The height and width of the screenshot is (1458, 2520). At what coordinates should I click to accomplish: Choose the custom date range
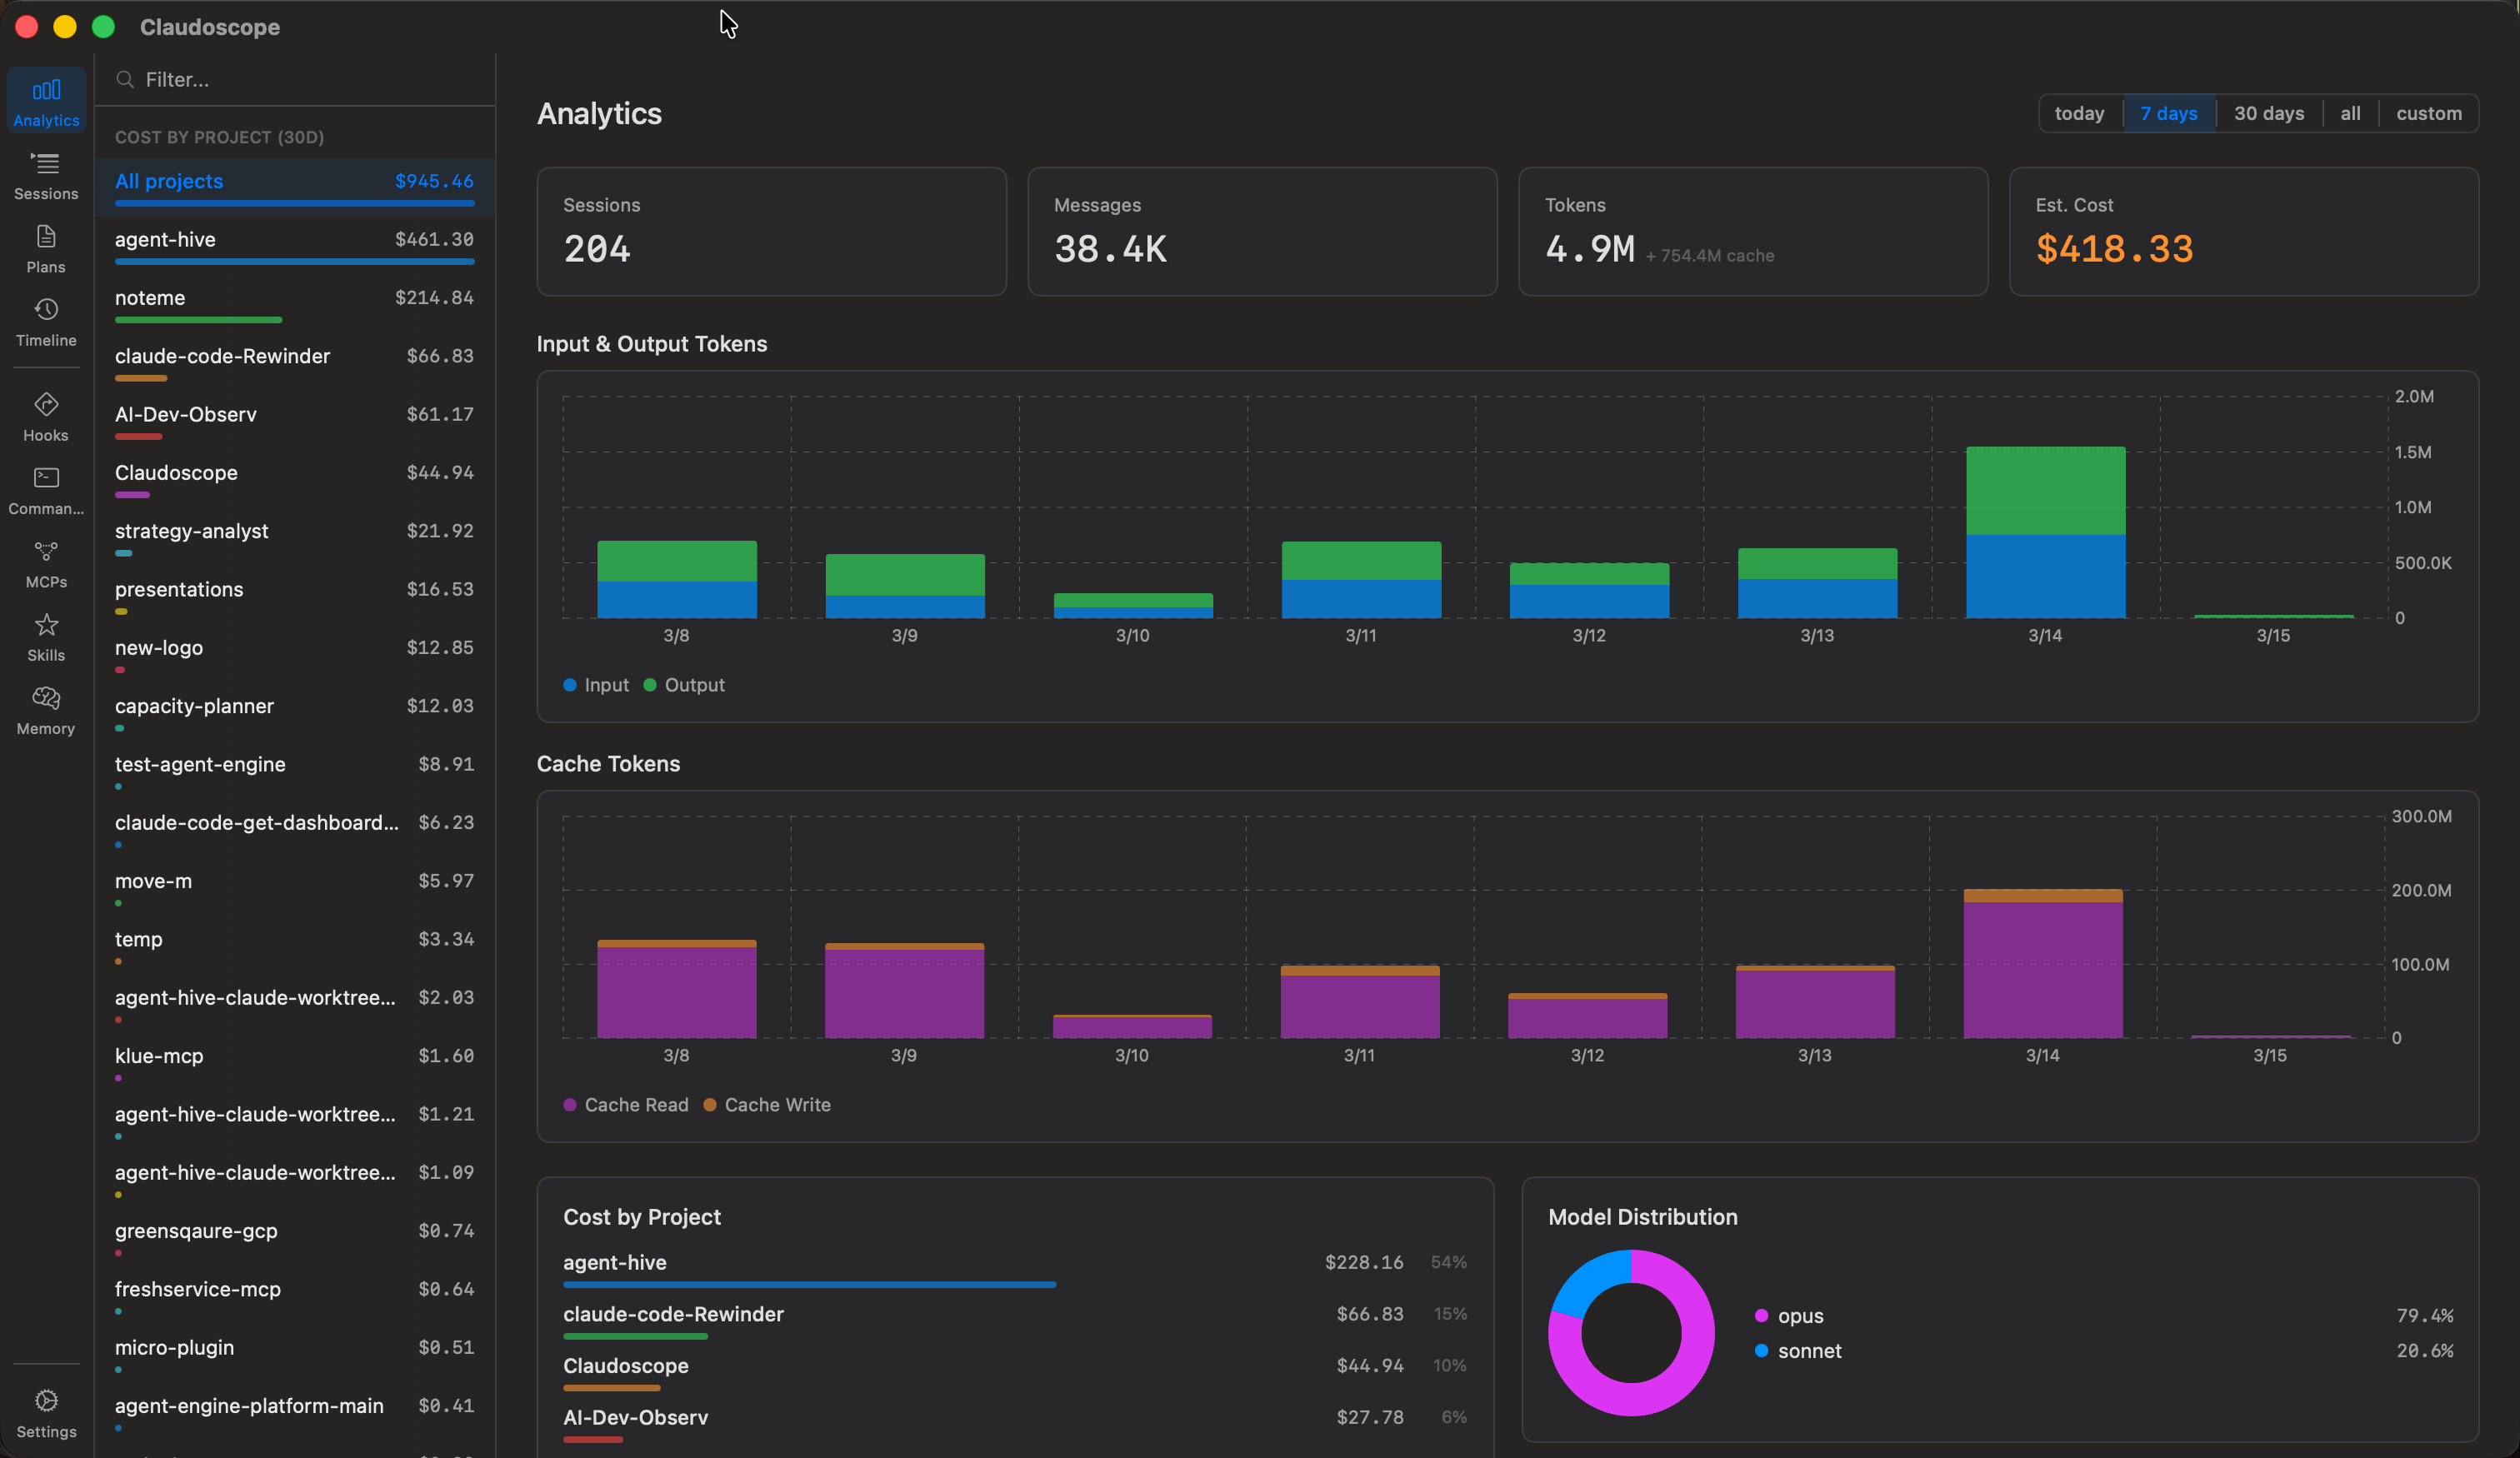point(2428,113)
